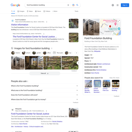Click Feedback below the knowledge panel
This screenshot has width=132, height=132.
pyautogui.click(x=116, y=96)
